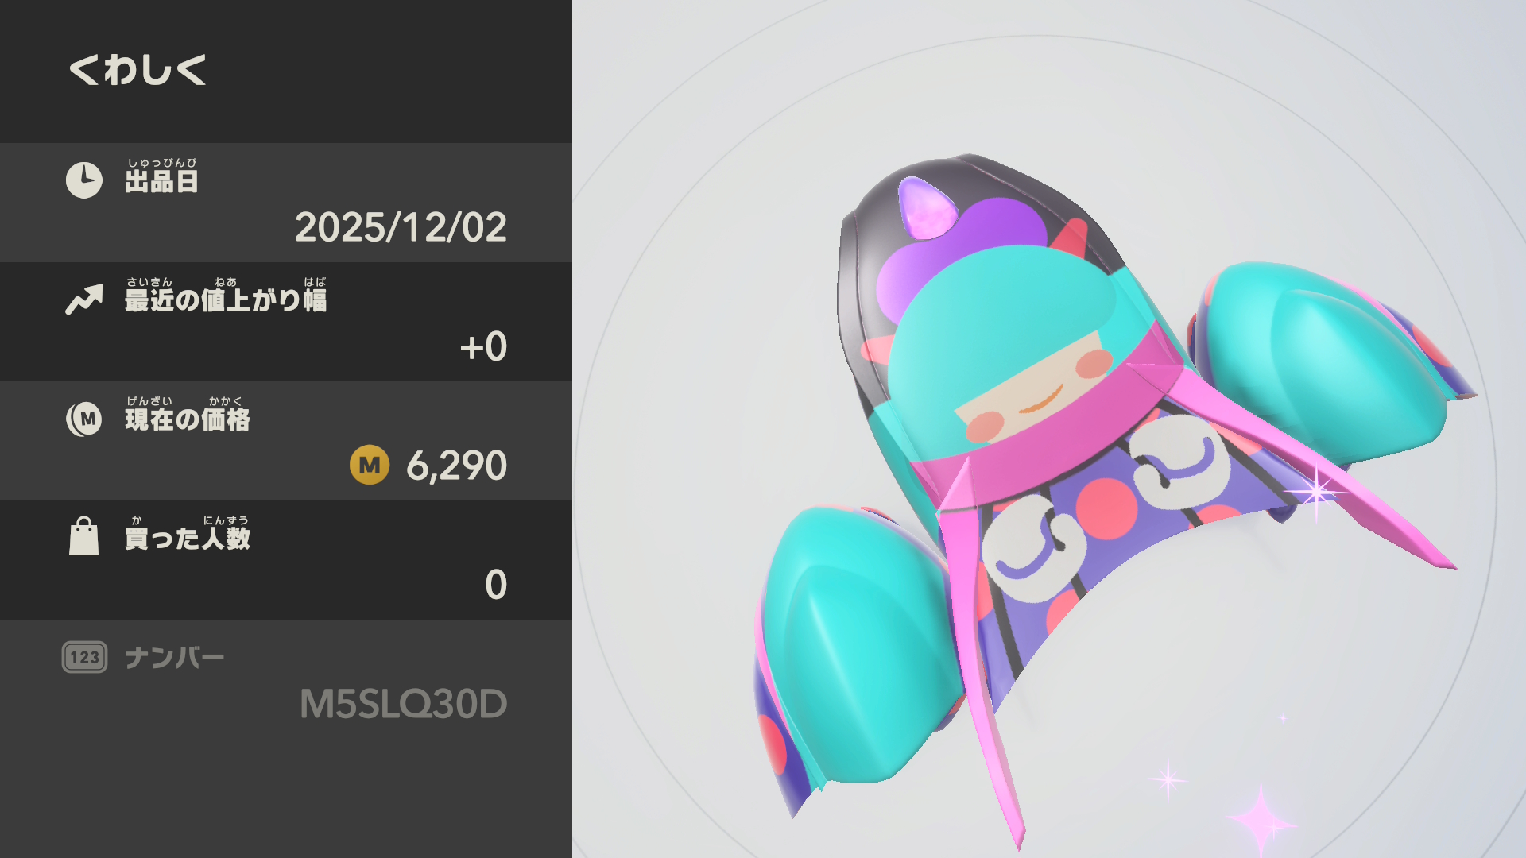The image size is (1526, 858).
Task: Click the gold M coin beside 6,290
Action: point(370,466)
